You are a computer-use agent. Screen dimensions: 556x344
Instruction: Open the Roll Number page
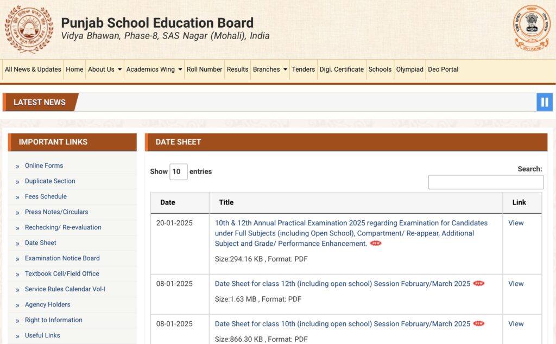[x=204, y=69]
